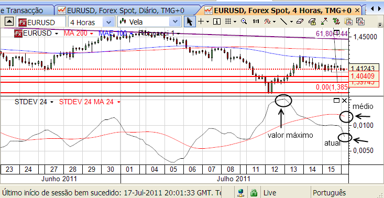Viewport: 384px width, 198px height.
Task: Open the crosshair tool options arrow
Action: [x=207, y=22]
